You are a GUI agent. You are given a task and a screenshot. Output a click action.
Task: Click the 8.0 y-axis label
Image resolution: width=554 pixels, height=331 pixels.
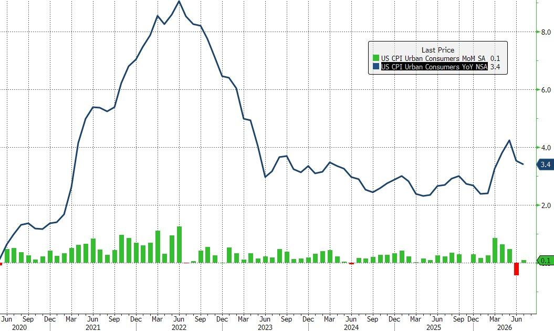coord(546,32)
